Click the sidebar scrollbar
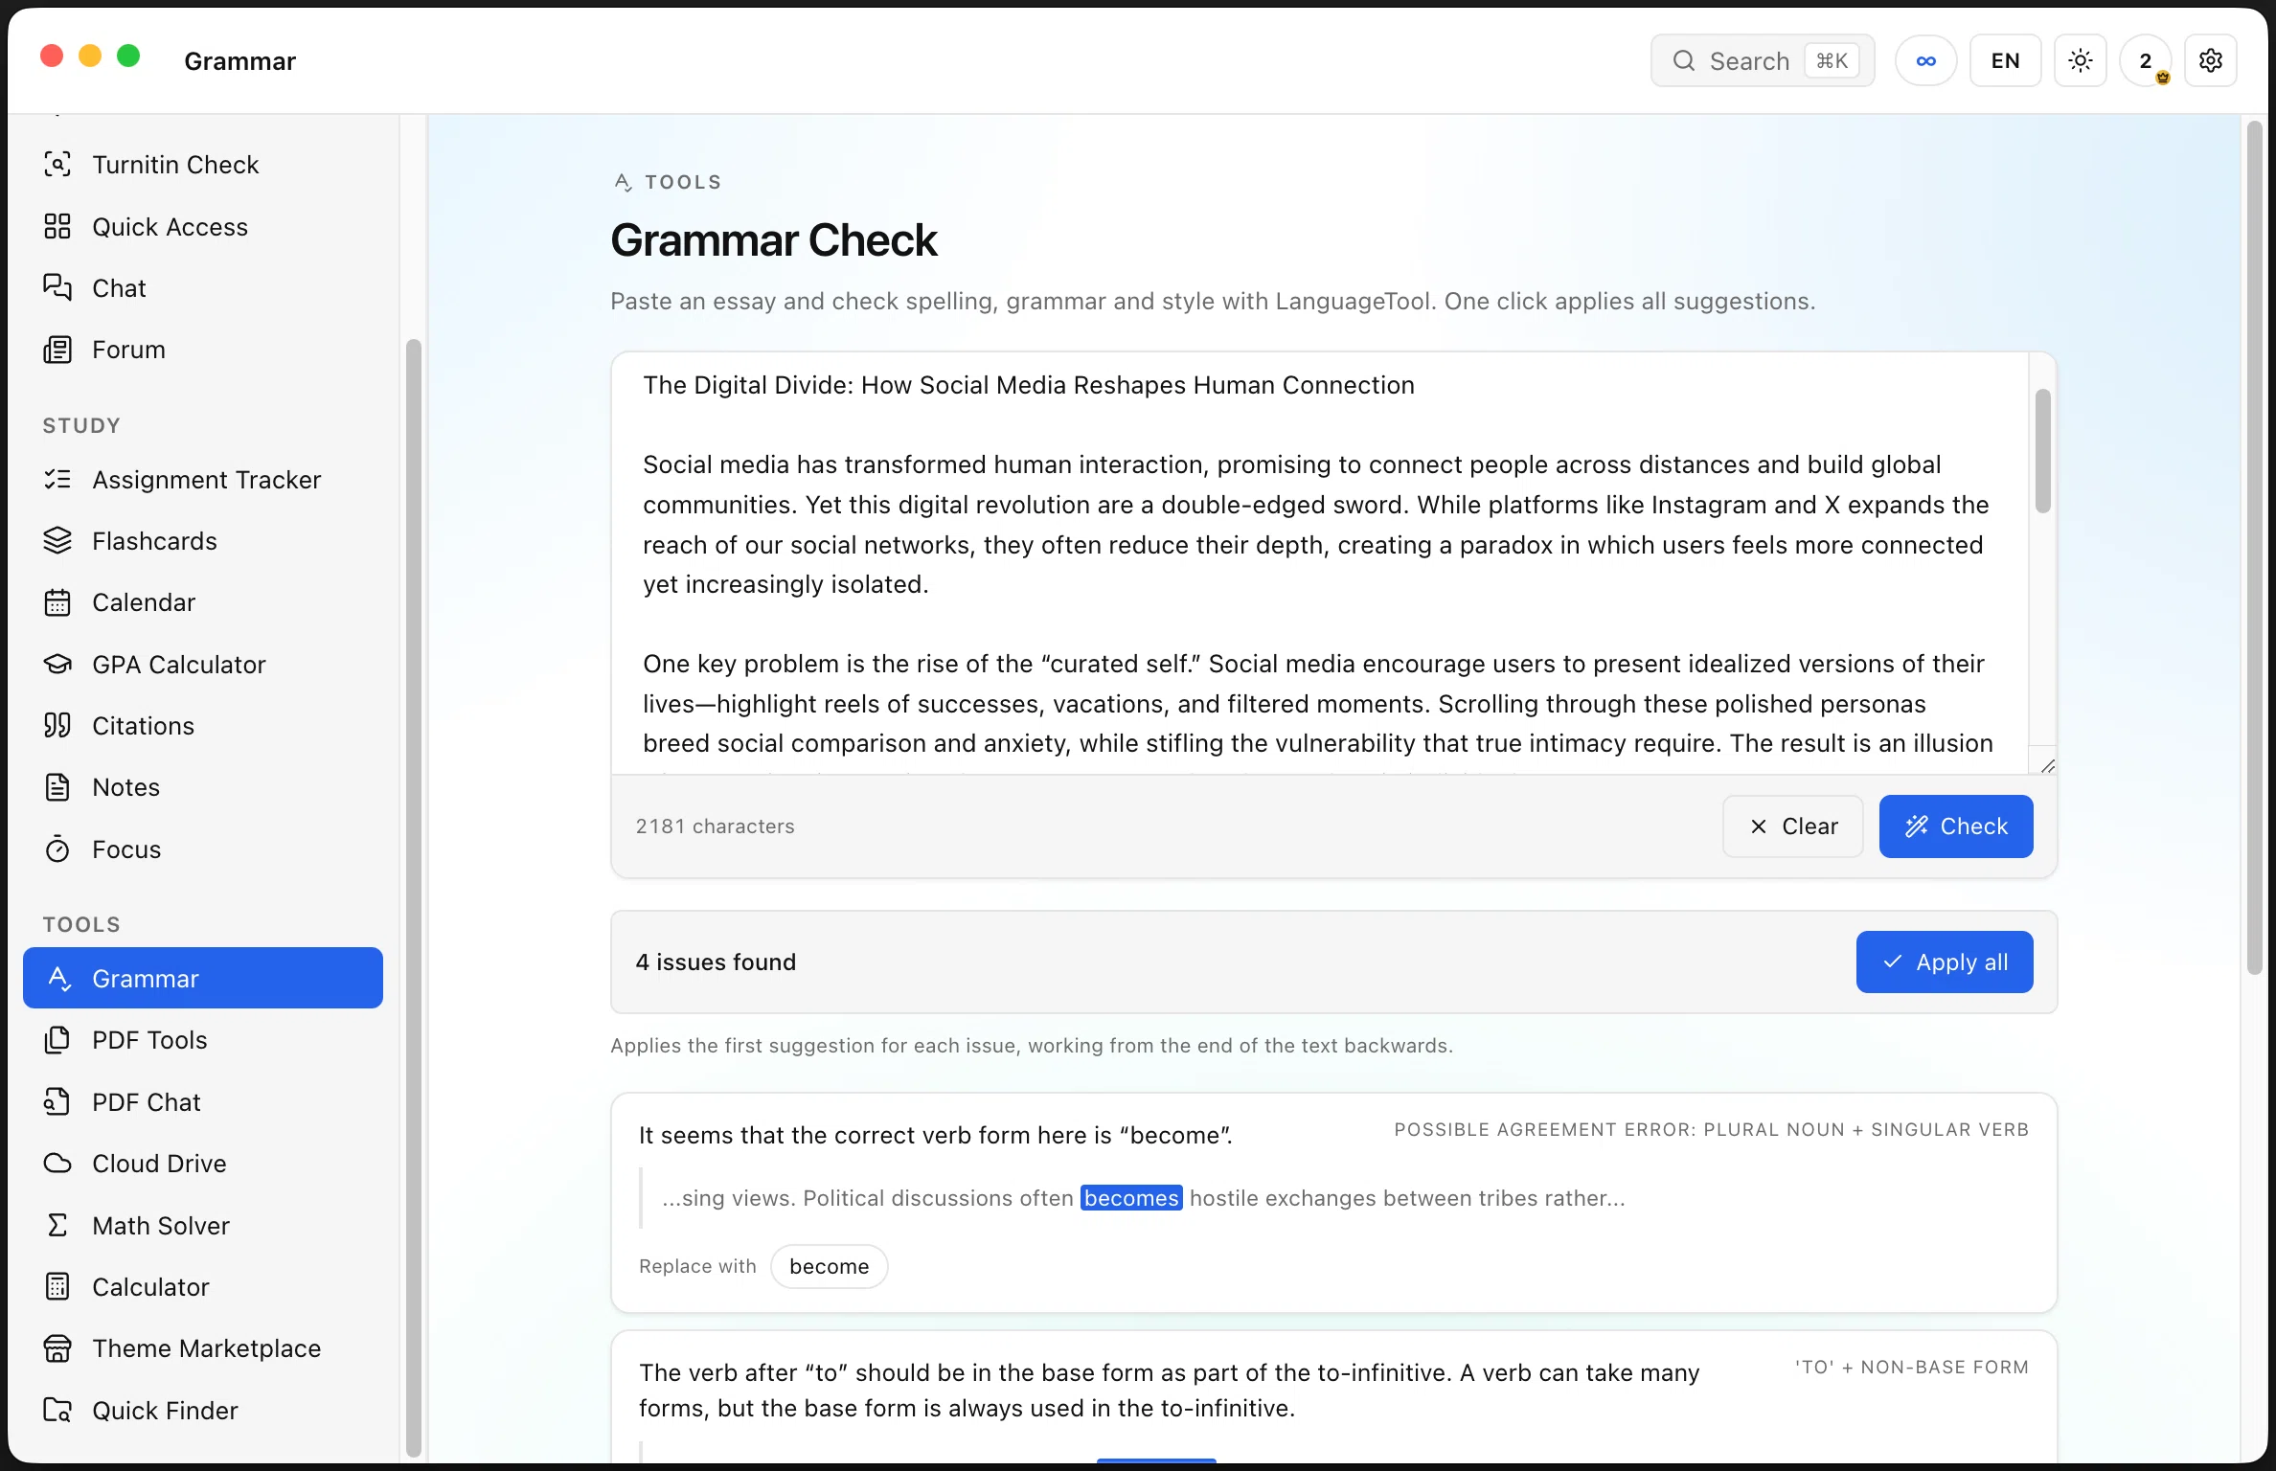2276x1471 pixels. [413, 896]
